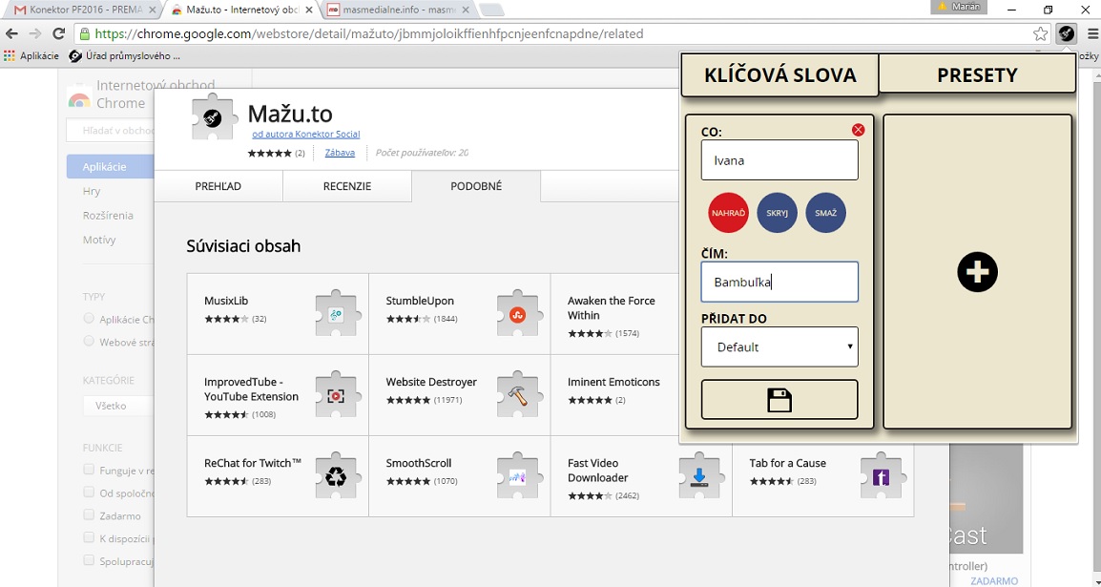The image size is (1101, 587).
Task: Open the Tab for a Cause icon
Action: (880, 476)
